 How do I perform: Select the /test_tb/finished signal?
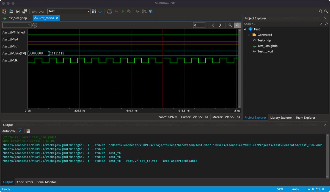pyautogui.click(x=13, y=32)
